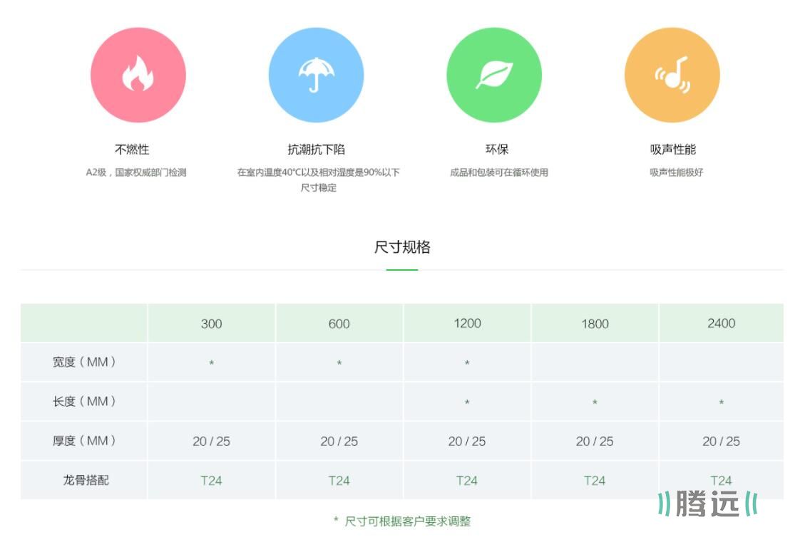Click the 20 / 25 thickness cell under 600
Image resolution: width=800 pixels, height=537 pixels.
(x=339, y=442)
